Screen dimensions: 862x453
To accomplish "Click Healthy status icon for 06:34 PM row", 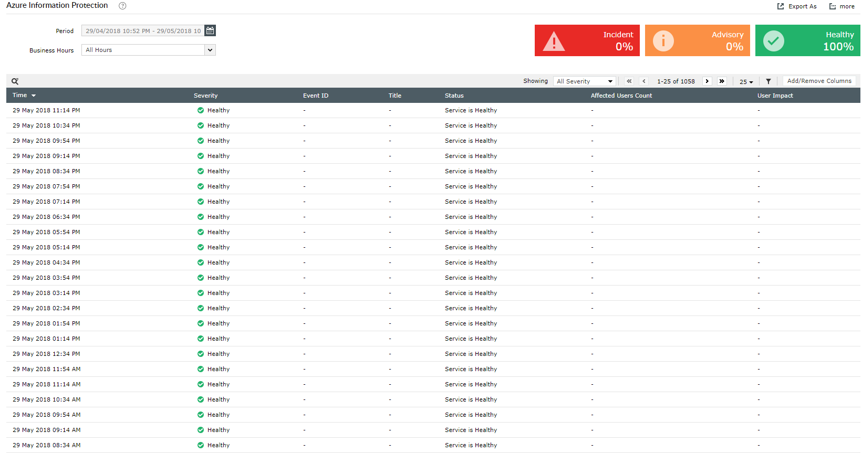I will coord(201,217).
